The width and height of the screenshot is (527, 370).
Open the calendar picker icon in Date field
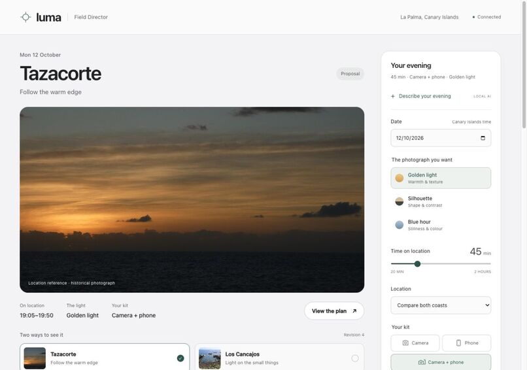483,138
